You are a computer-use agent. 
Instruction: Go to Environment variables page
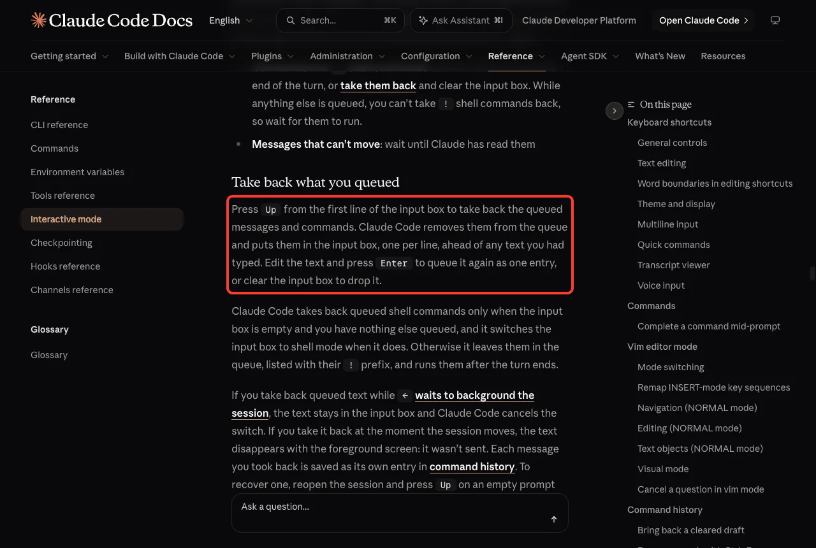(77, 172)
